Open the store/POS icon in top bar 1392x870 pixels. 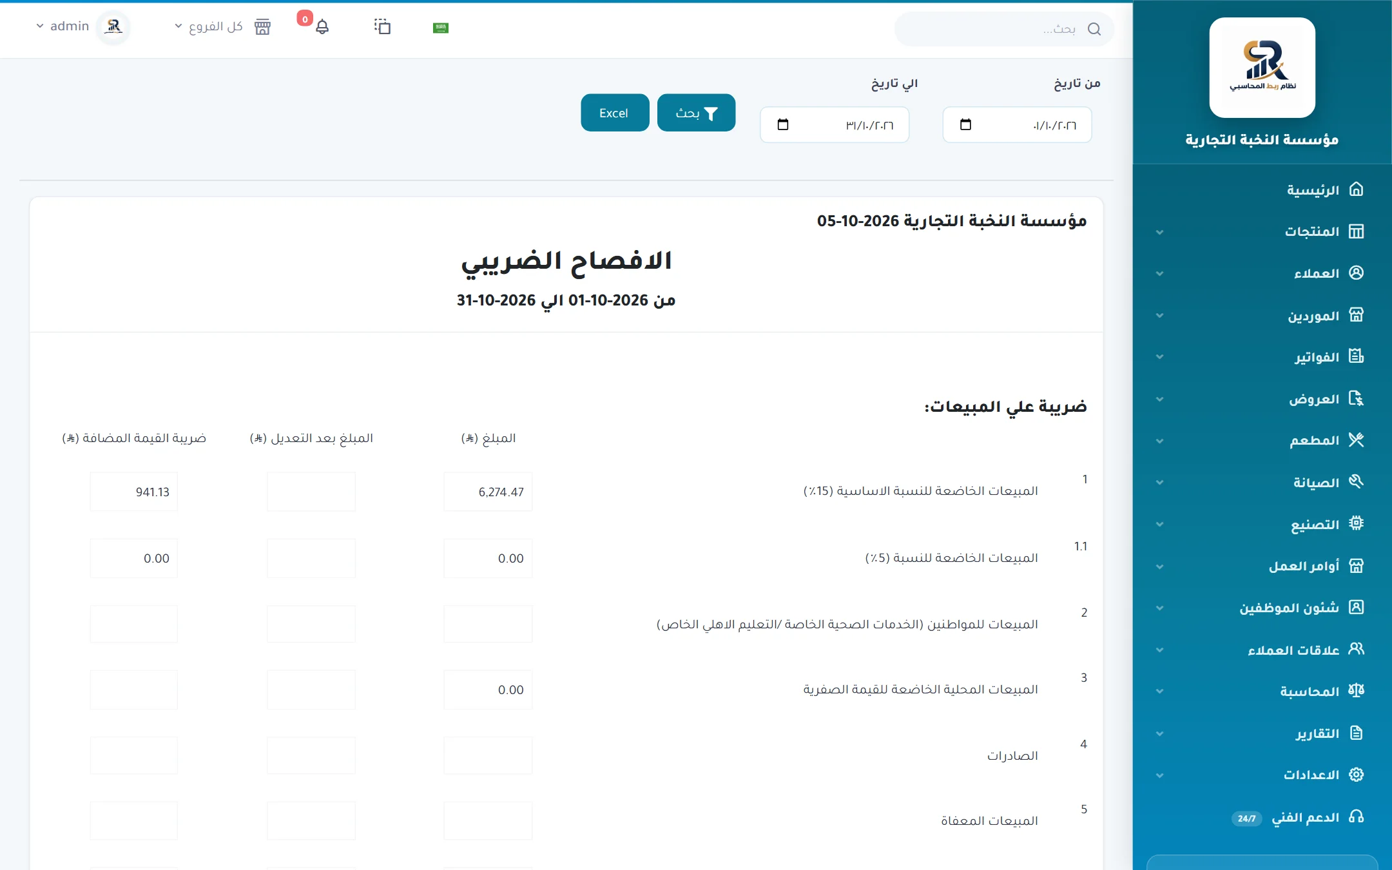click(262, 27)
